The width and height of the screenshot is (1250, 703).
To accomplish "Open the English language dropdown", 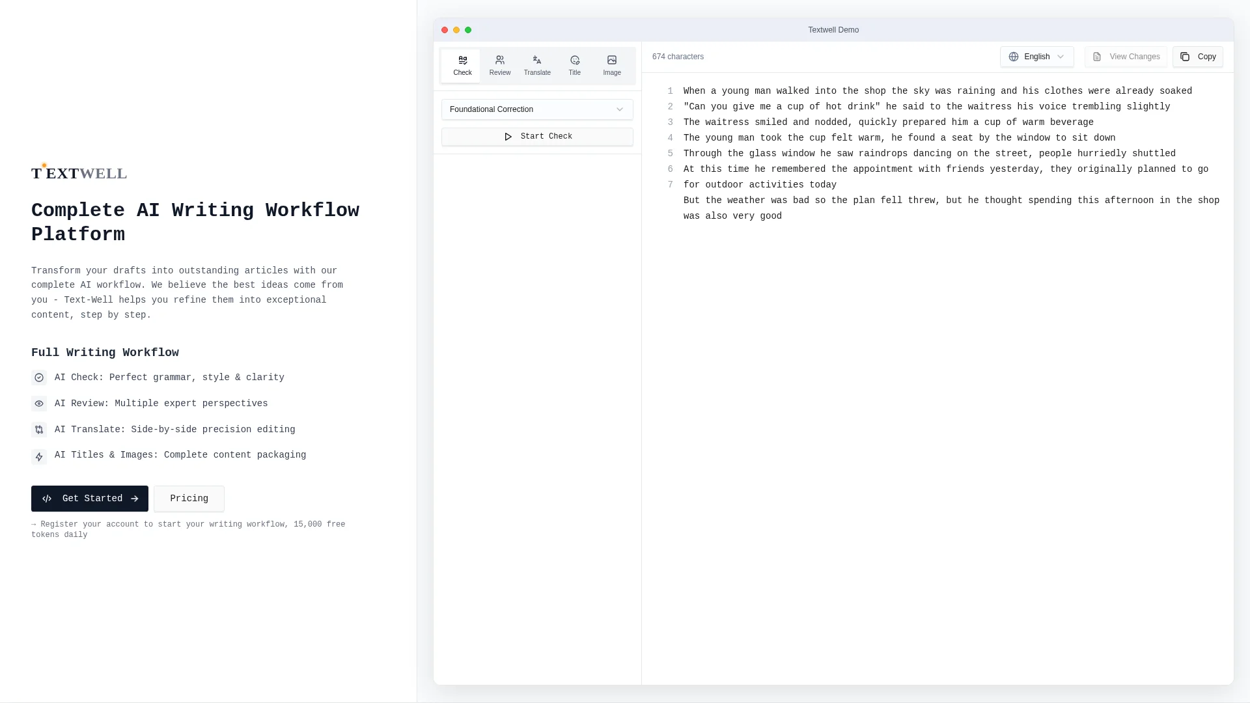I will pyautogui.click(x=1036, y=57).
